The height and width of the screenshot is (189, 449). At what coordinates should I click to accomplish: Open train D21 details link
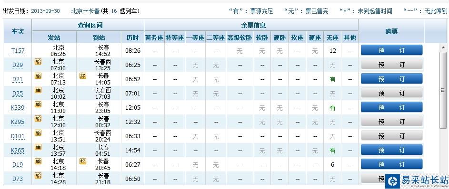pos(18,79)
